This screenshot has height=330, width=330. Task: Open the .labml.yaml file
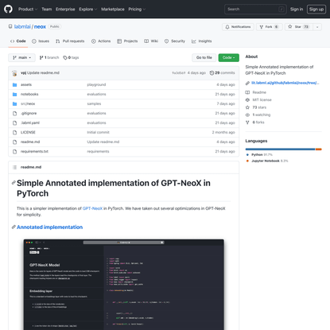pos(30,123)
